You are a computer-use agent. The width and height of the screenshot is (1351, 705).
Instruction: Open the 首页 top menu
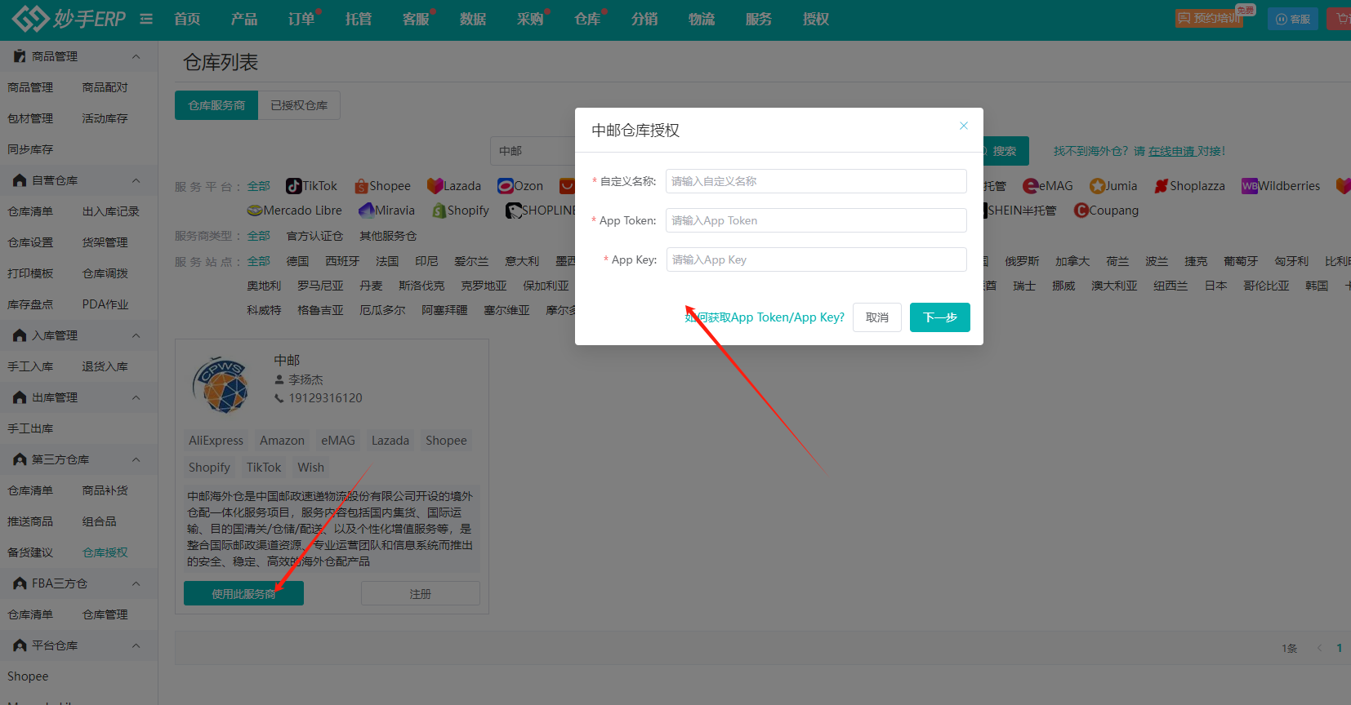pyautogui.click(x=187, y=19)
